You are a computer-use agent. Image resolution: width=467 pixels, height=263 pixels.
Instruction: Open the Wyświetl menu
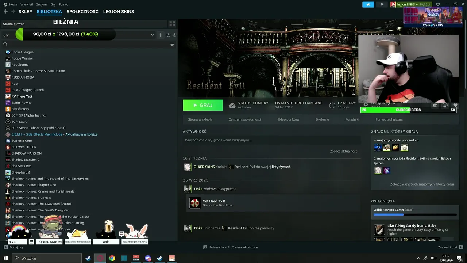coord(26,4)
